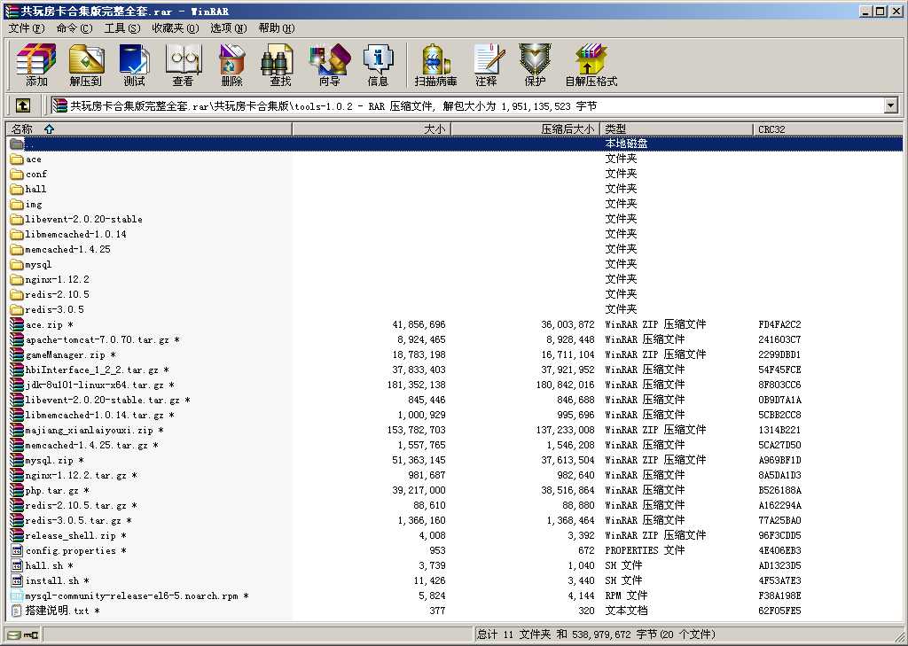
Task: Sort by the 名称 (Name) column header
Action: 149,129
